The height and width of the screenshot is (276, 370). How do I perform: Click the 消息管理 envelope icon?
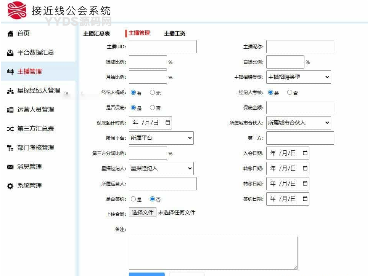[x=10, y=167]
